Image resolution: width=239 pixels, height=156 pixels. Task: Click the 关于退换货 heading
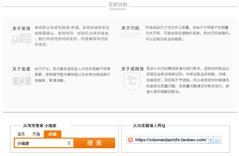(x=132, y=69)
